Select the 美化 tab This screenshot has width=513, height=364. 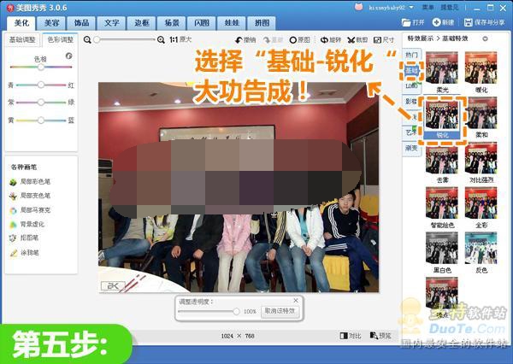(21, 23)
